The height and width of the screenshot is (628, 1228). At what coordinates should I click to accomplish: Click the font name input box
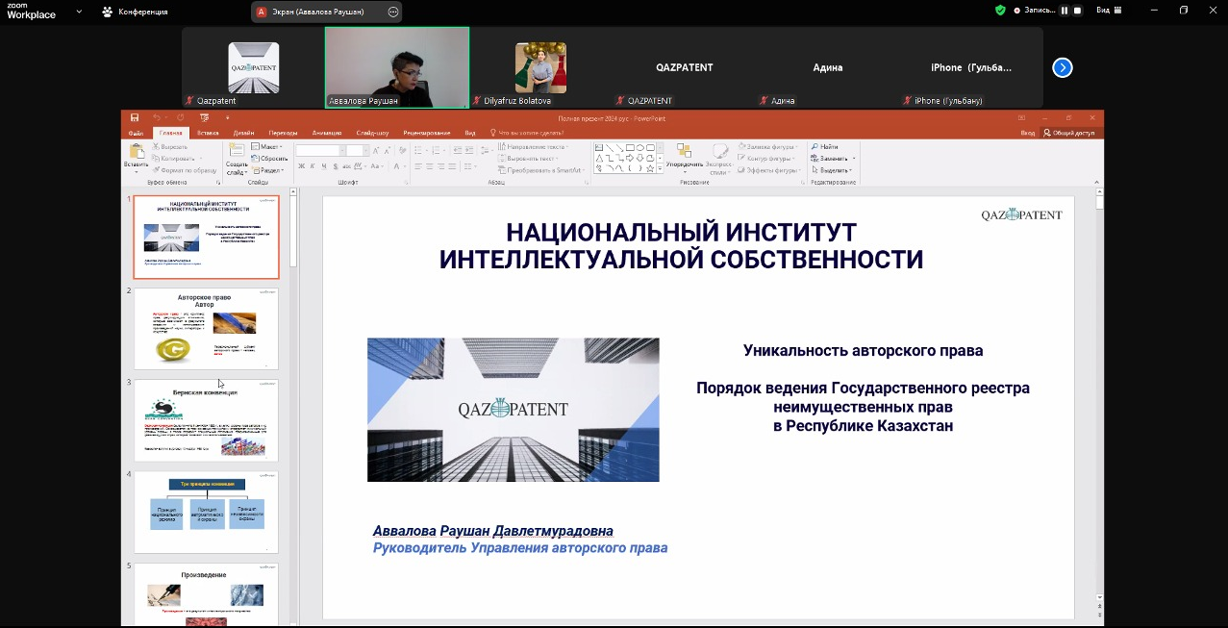pos(318,151)
